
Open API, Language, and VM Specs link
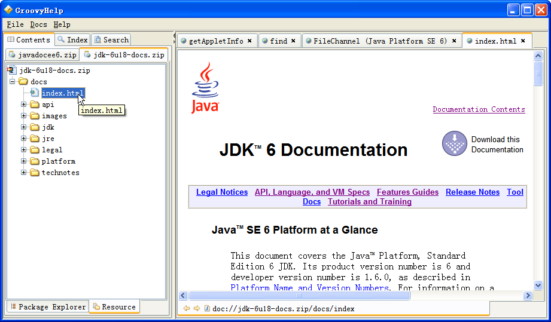[312, 192]
